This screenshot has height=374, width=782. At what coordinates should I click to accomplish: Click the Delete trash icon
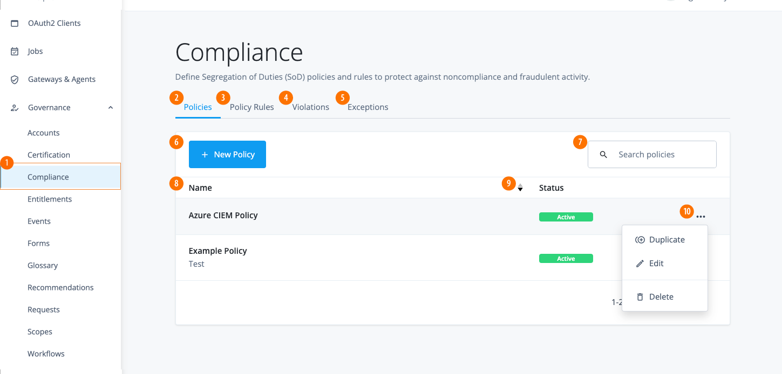(640, 296)
